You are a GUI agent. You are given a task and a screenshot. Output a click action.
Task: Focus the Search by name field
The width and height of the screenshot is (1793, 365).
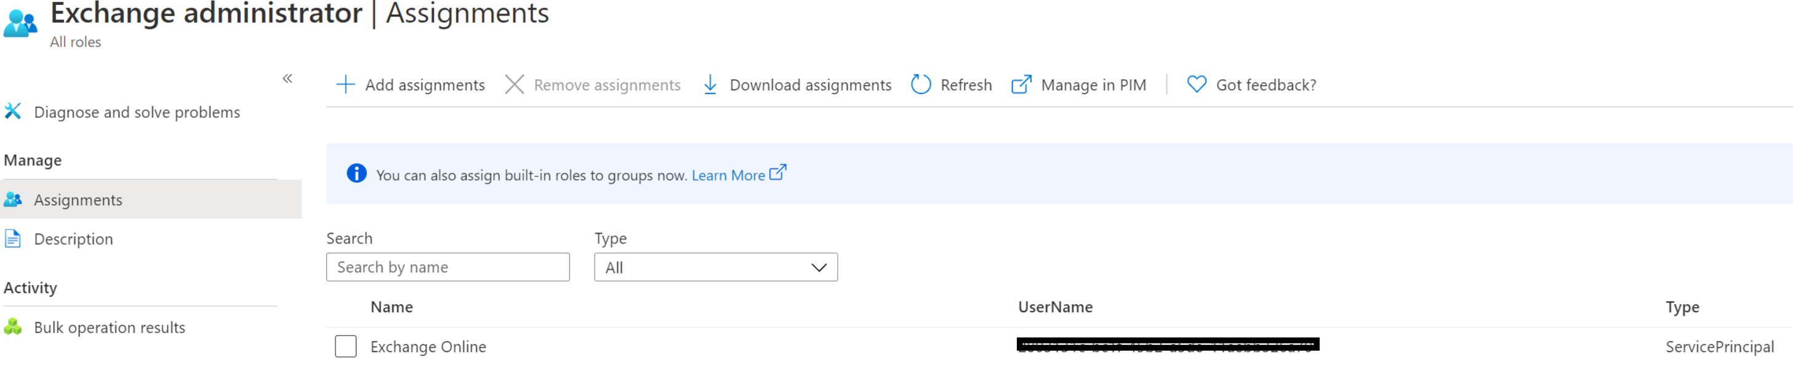(447, 268)
